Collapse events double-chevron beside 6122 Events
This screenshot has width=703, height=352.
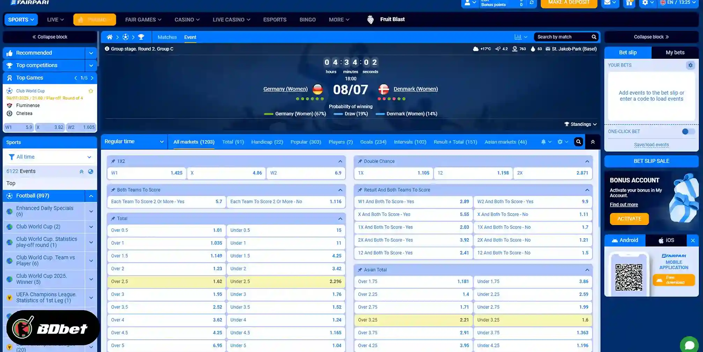point(81,171)
